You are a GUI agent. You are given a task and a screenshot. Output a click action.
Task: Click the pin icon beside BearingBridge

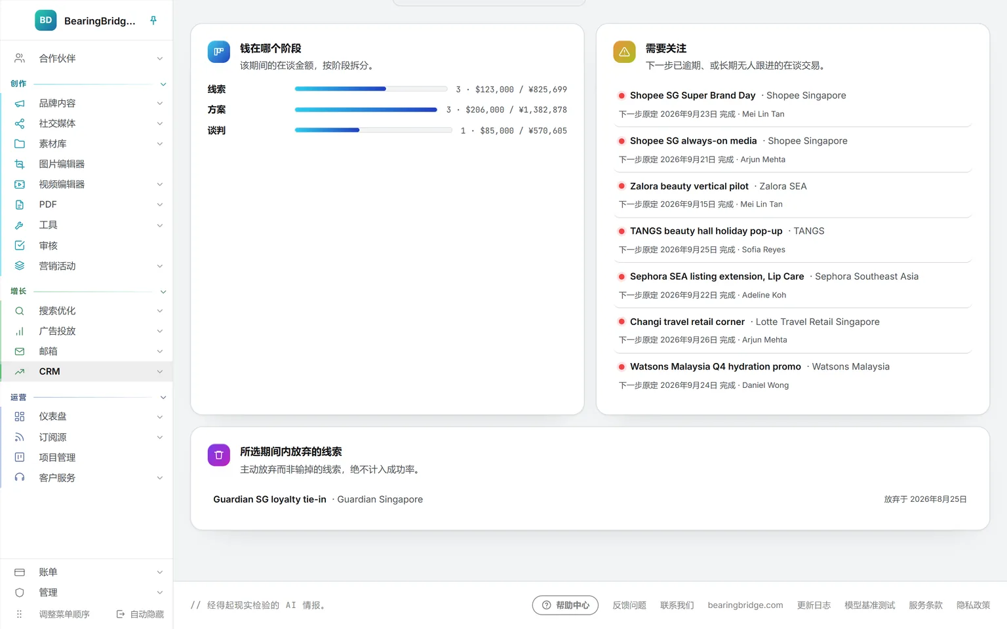click(x=153, y=20)
